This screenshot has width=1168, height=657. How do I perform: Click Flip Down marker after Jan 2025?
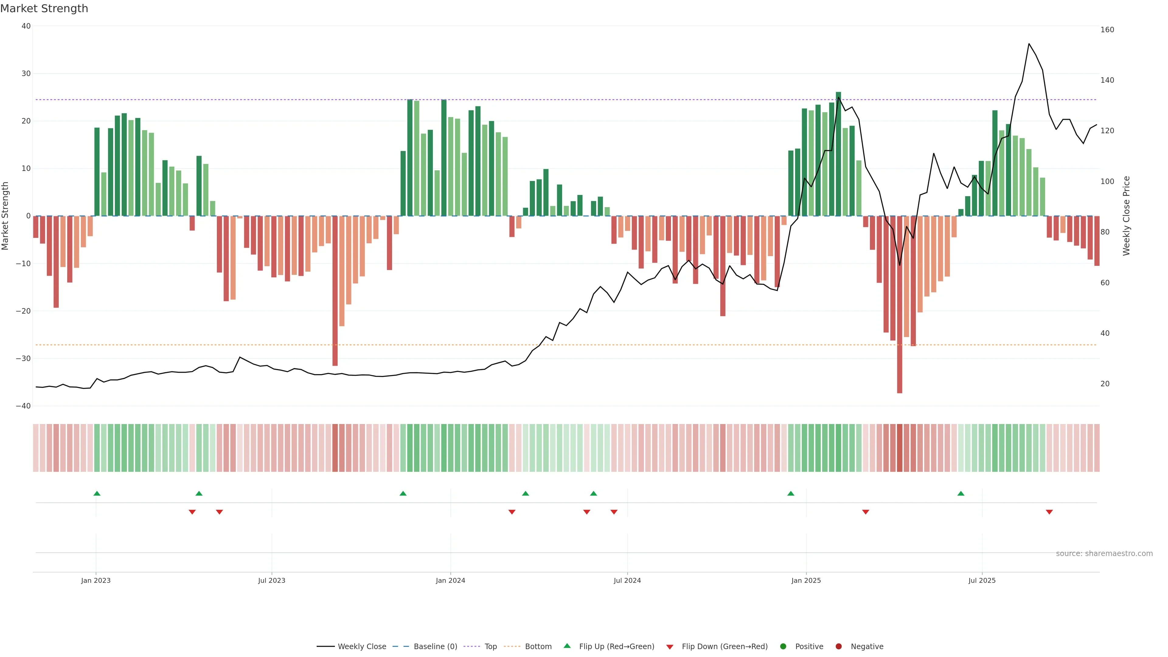coord(866,512)
